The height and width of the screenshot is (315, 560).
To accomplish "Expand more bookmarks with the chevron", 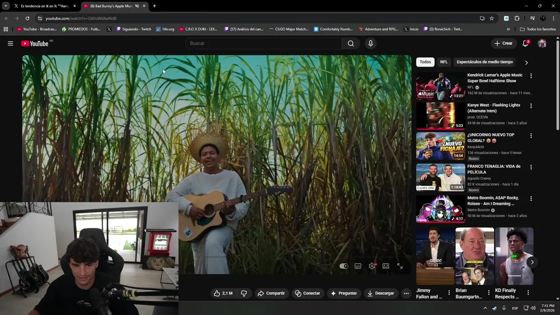I will tap(508, 29).
